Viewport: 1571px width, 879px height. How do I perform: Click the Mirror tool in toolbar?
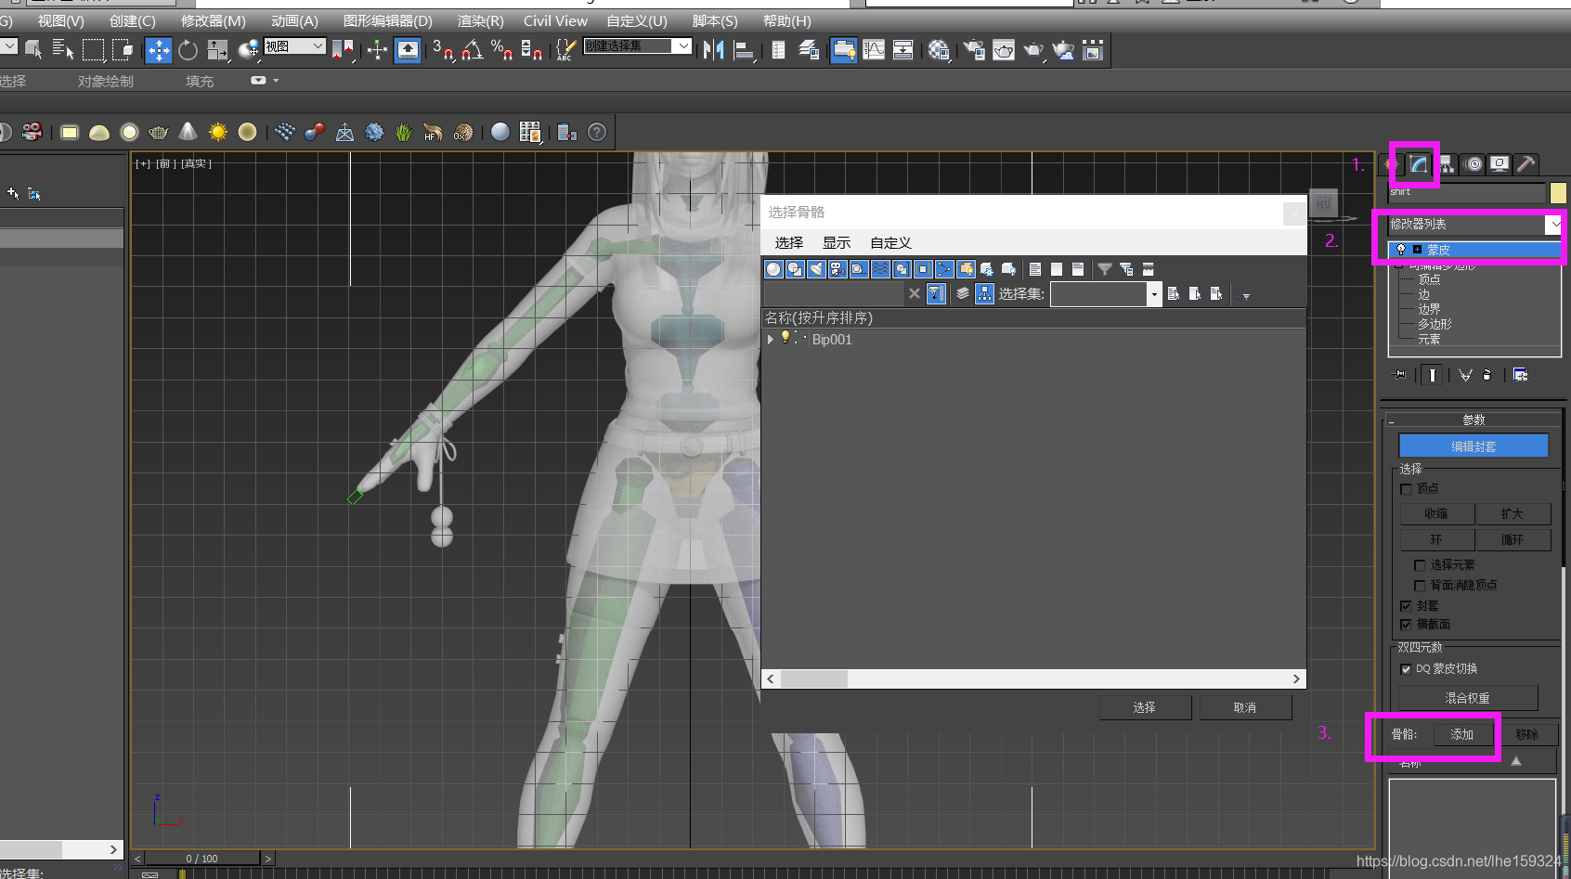(713, 50)
